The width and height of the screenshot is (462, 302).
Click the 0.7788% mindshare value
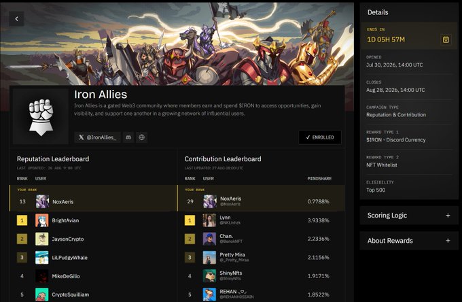(318, 201)
